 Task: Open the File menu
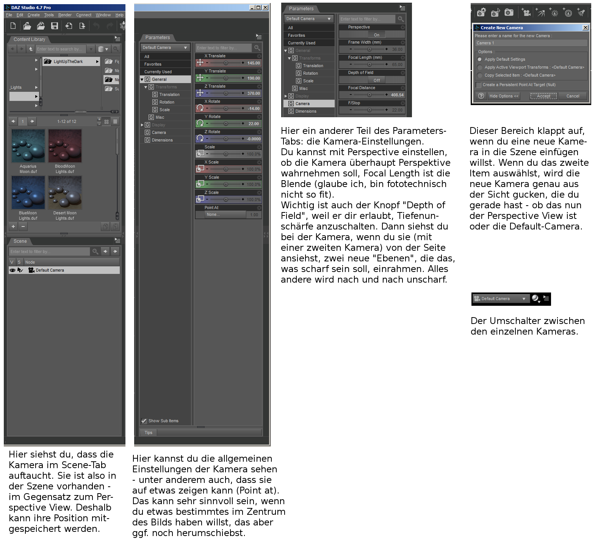pyautogui.click(x=9, y=15)
